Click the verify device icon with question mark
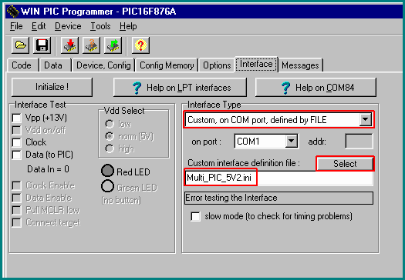The height and width of the screenshot is (280, 405). coord(92,45)
